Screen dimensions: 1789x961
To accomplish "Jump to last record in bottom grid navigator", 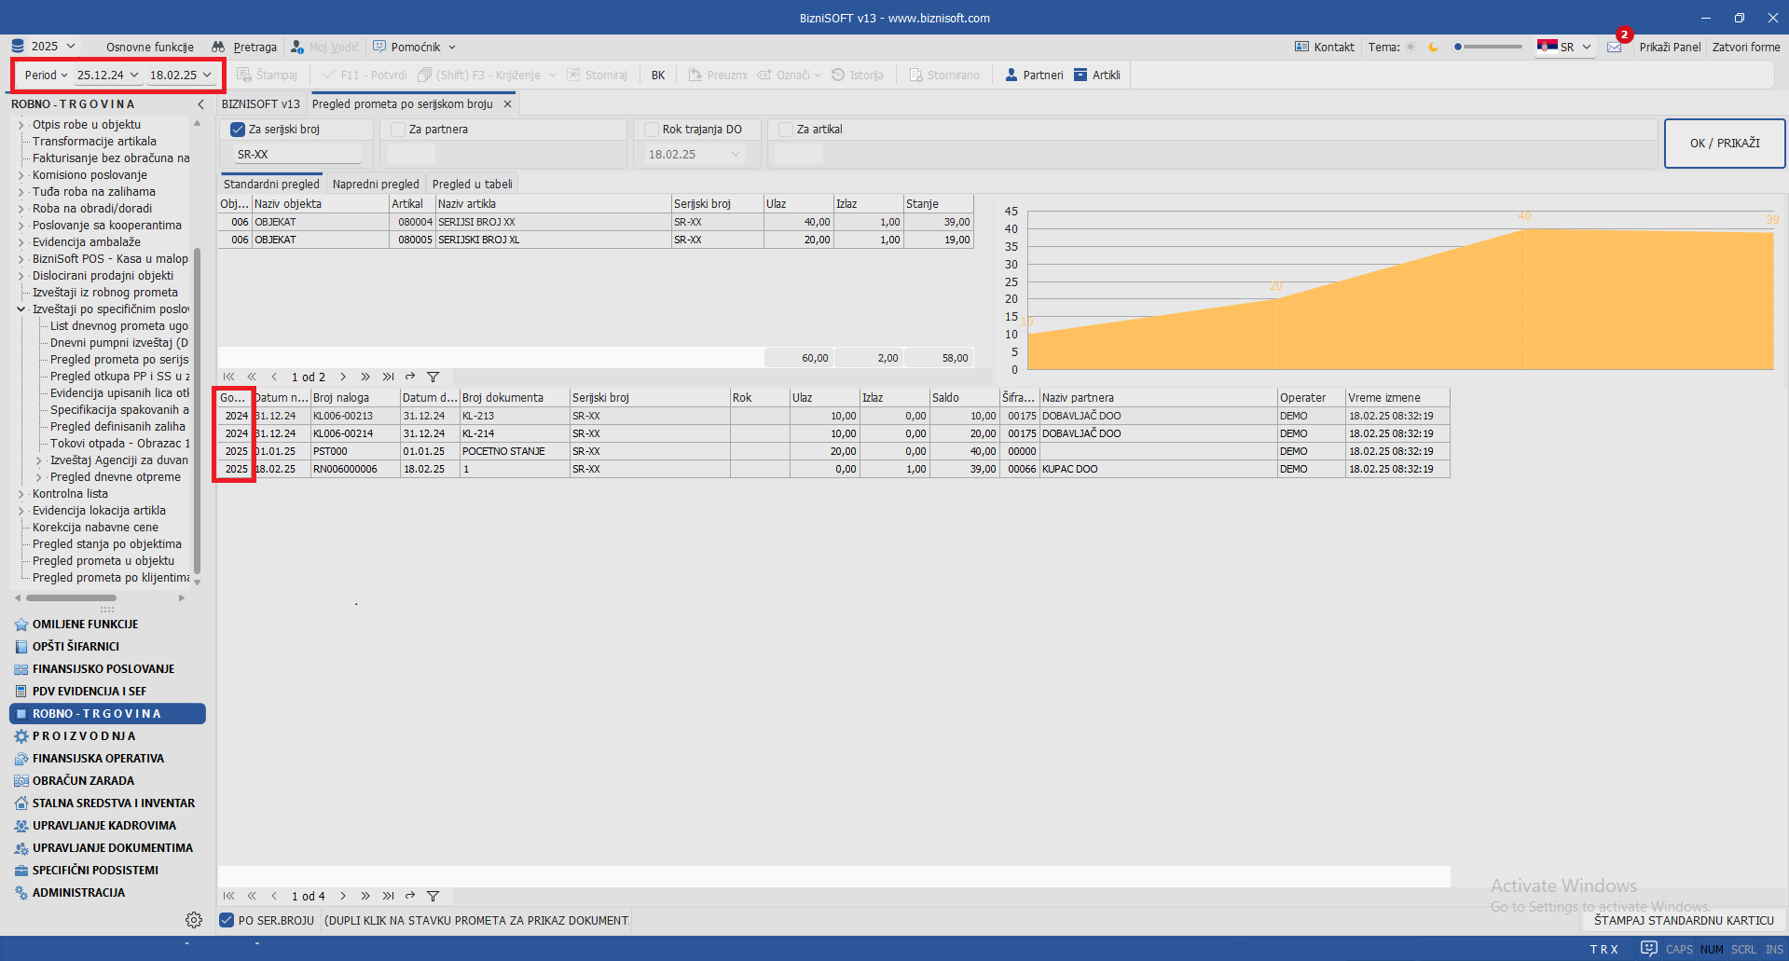I will click(x=388, y=897).
